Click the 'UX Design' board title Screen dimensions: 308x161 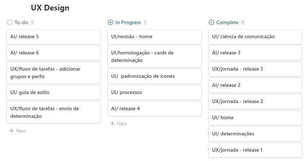tap(50, 8)
